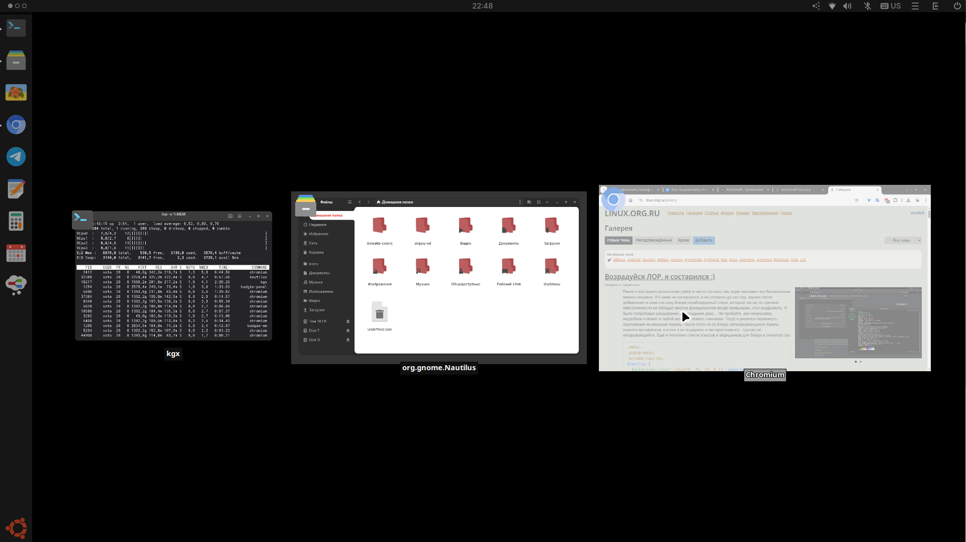Open the calculator from the dock
Image resolution: width=966 pixels, height=542 pixels.
(16, 221)
